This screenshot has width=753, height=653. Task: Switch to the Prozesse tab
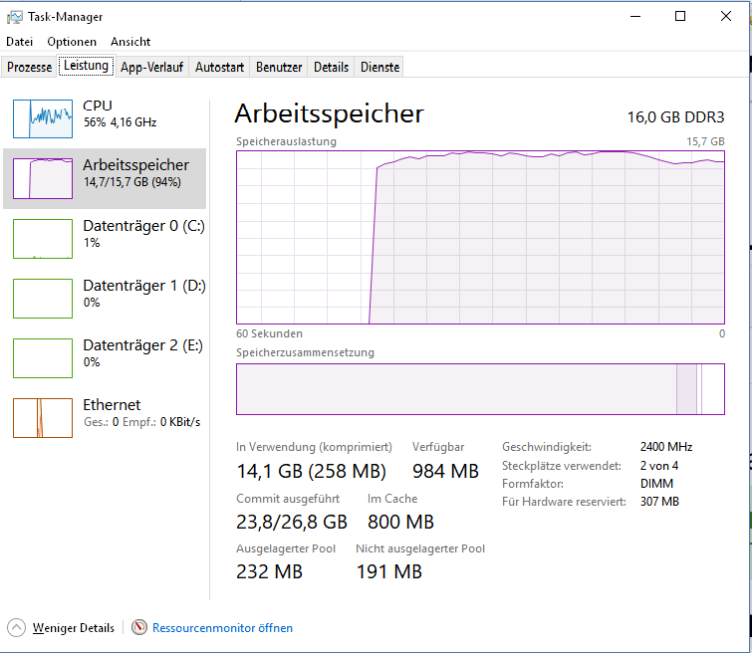(x=29, y=67)
